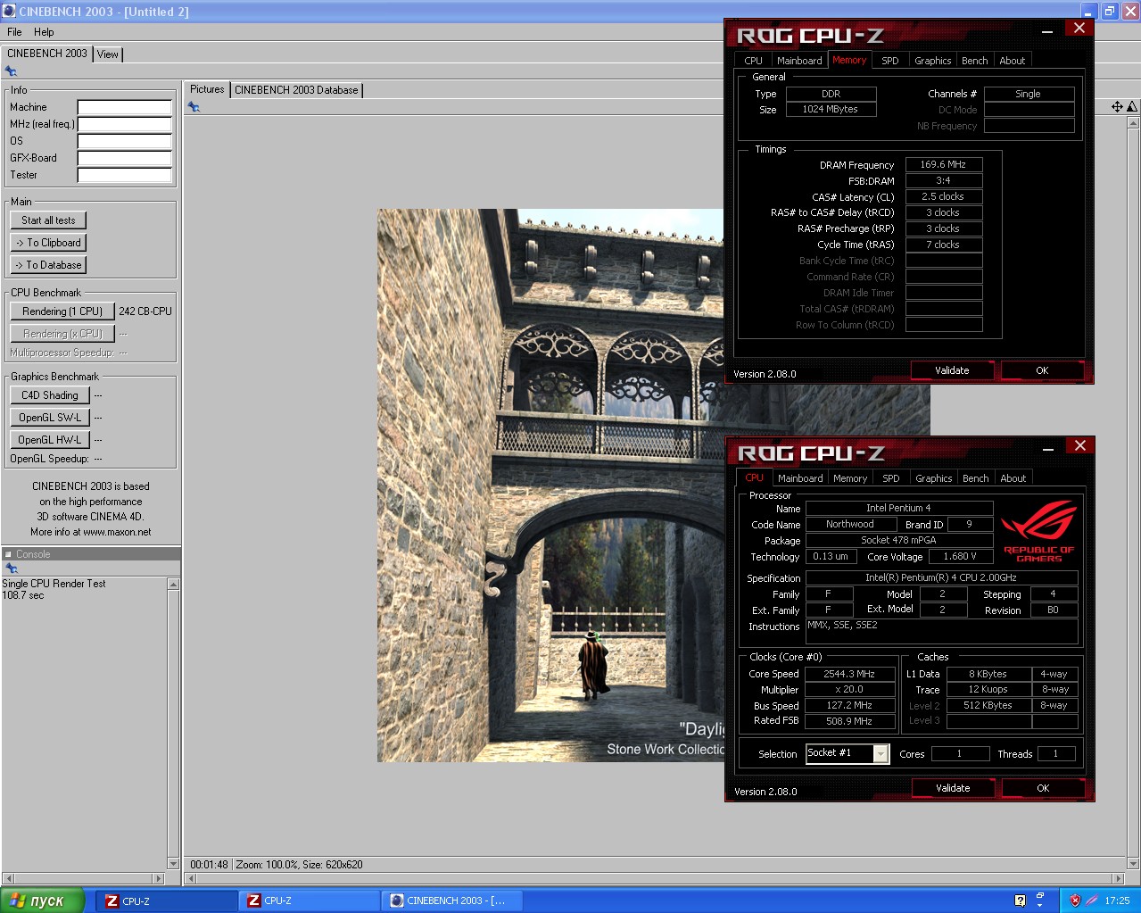Switch to first CPU-Z taskbar button
The height and width of the screenshot is (913, 1141).
pos(168,901)
